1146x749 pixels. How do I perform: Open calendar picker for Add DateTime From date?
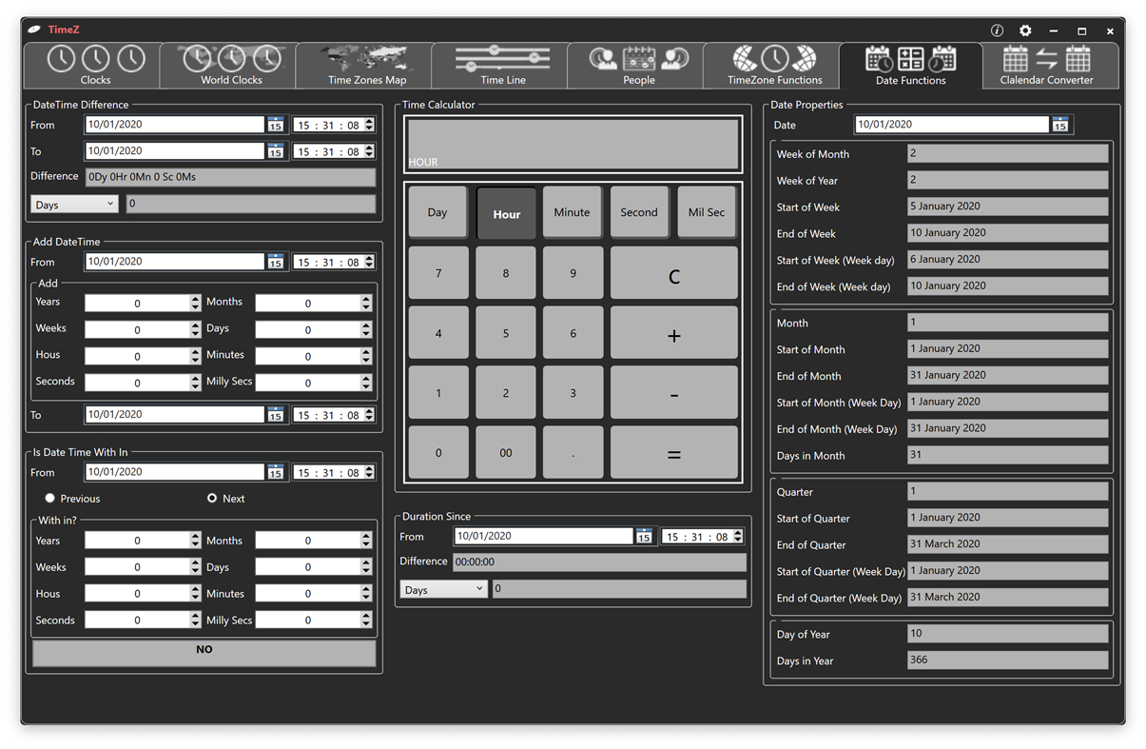(275, 262)
